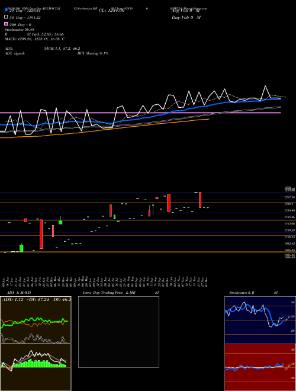
Task: Click the Day Vol: 0 M label
Action: tap(186, 18)
